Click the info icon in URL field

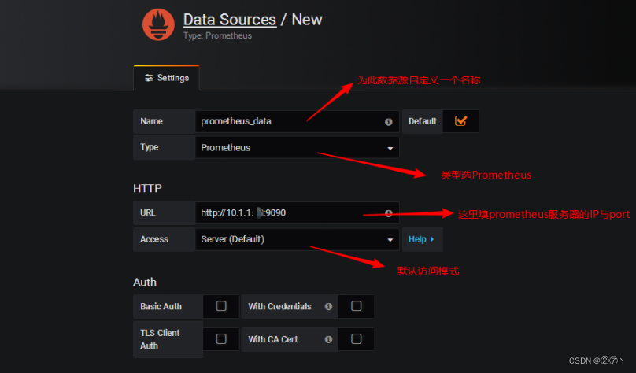click(x=389, y=213)
